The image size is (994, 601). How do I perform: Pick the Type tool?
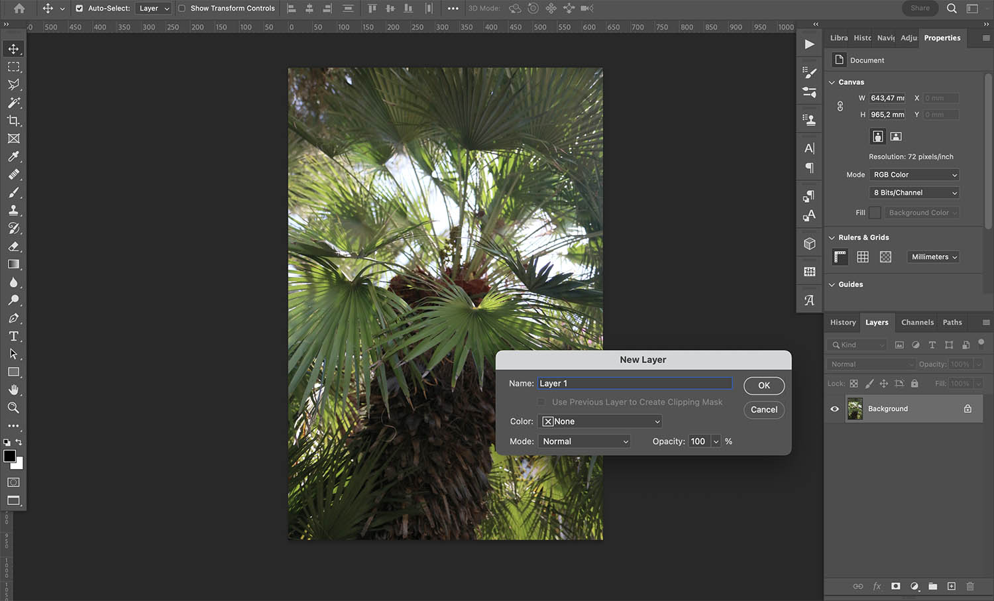(13, 336)
